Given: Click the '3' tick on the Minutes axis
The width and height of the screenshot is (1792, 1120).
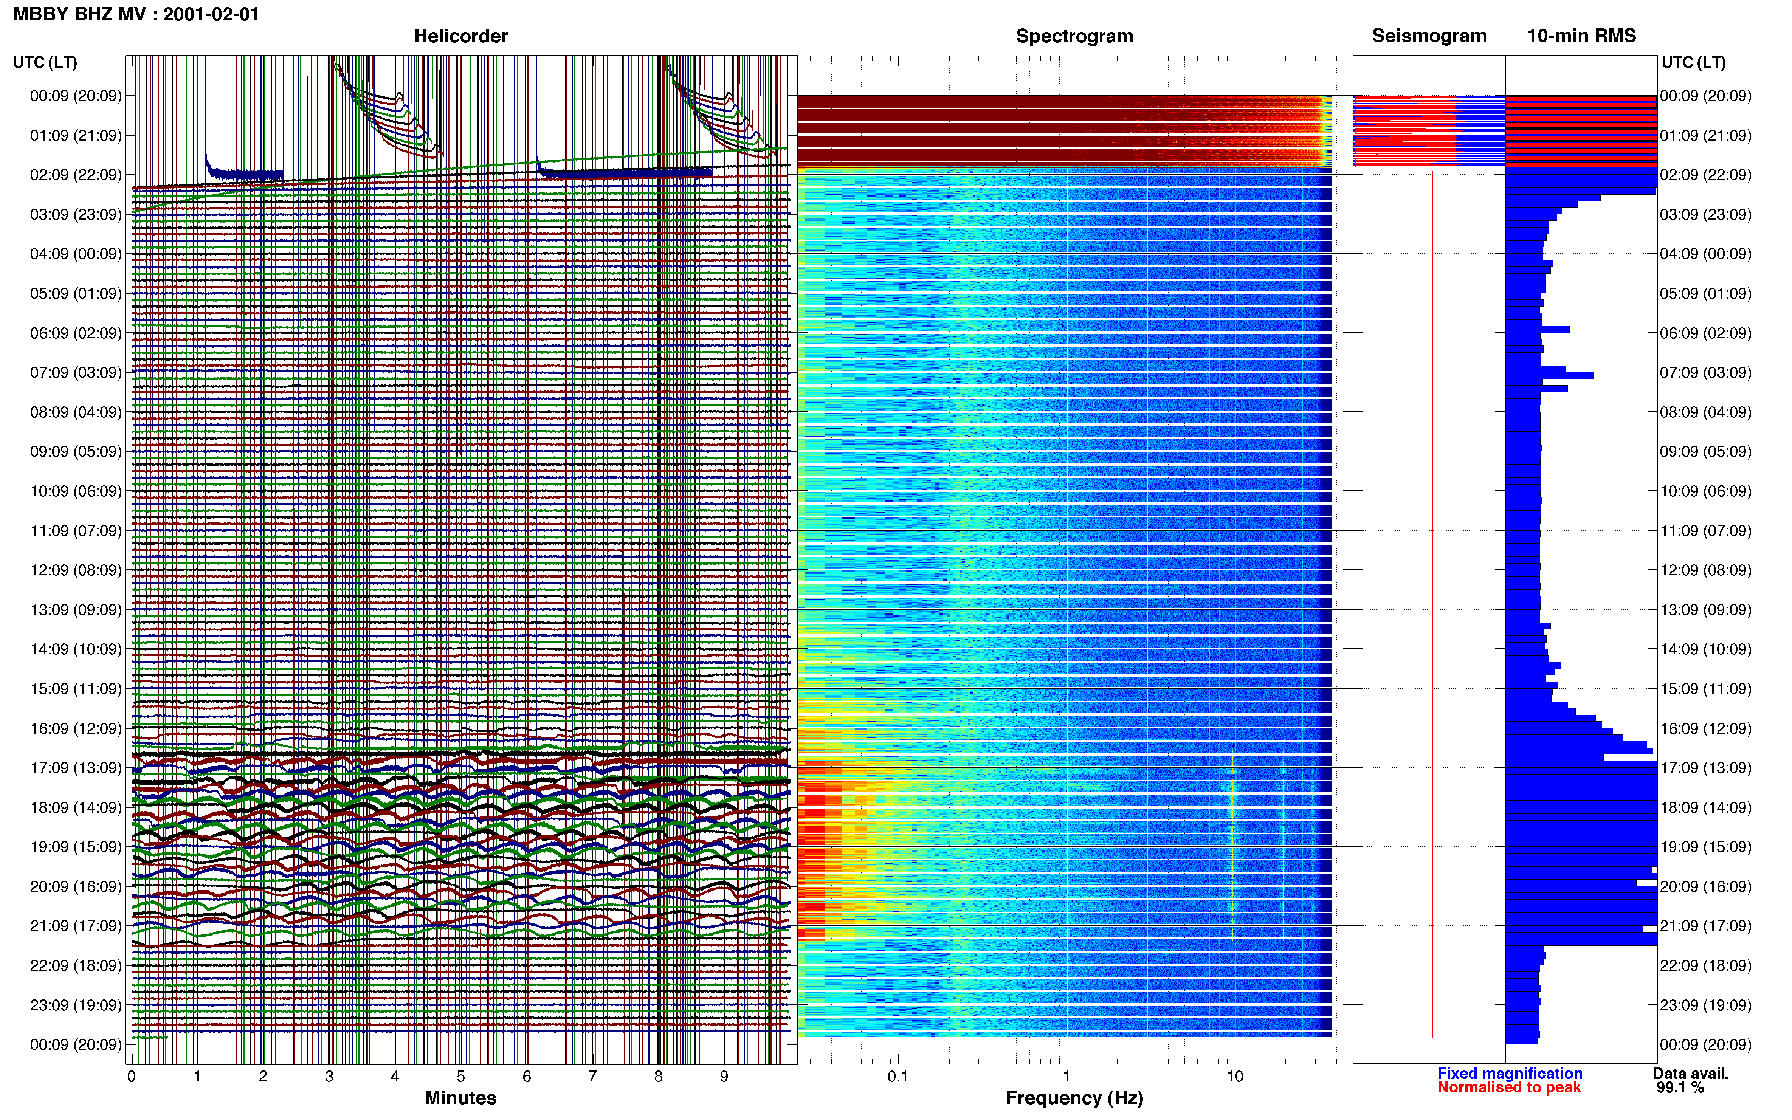Looking at the screenshot, I should 329,1076.
